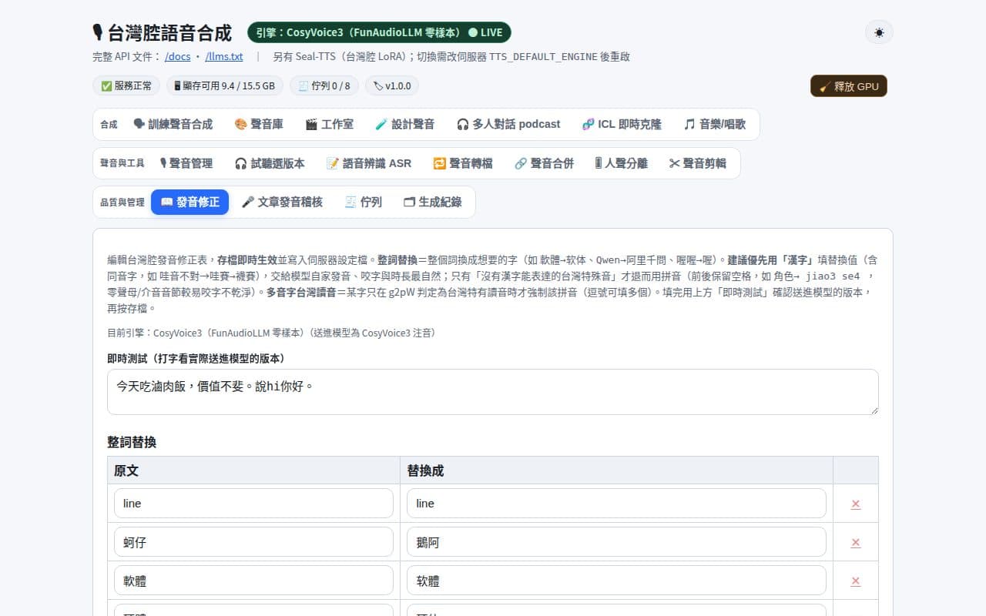
Task: Open the 生成紀錄 tab
Action: click(433, 202)
